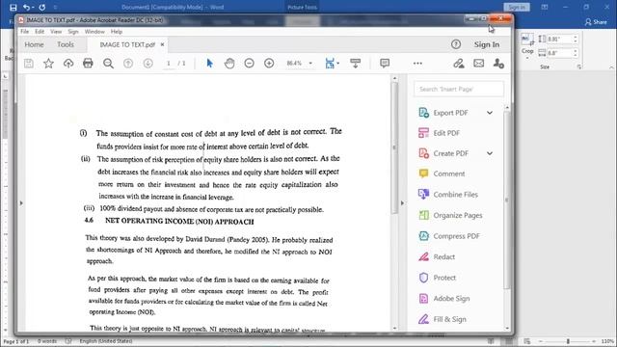The image size is (617, 347).
Task: Expand the Export PDF chevron
Action: pos(490,113)
